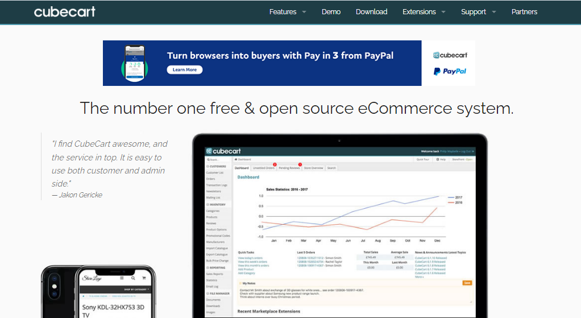581x318 pixels.
Task: Click the cubecart logo in dashboard screenshot
Action: click(x=223, y=151)
